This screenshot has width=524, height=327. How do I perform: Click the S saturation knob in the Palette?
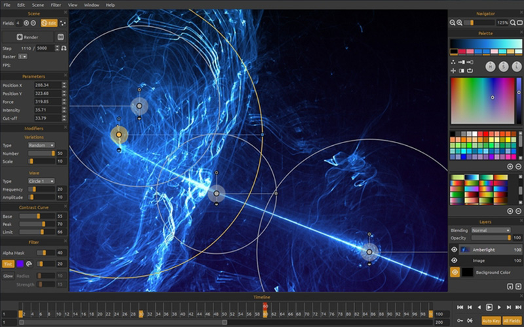tap(504, 67)
